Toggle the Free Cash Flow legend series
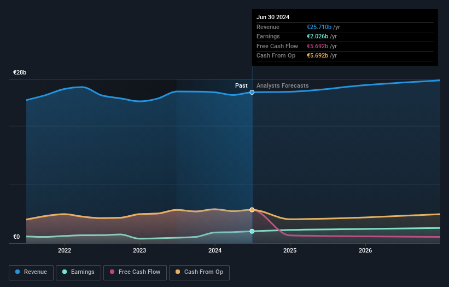 pos(135,272)
